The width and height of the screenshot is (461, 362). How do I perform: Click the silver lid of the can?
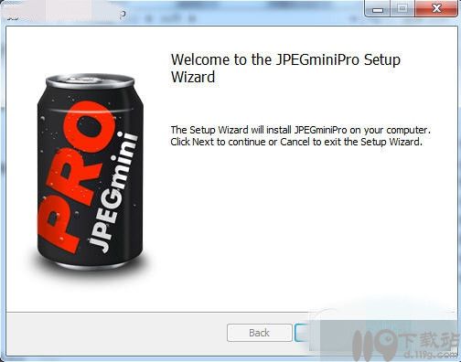click(91, 80)
